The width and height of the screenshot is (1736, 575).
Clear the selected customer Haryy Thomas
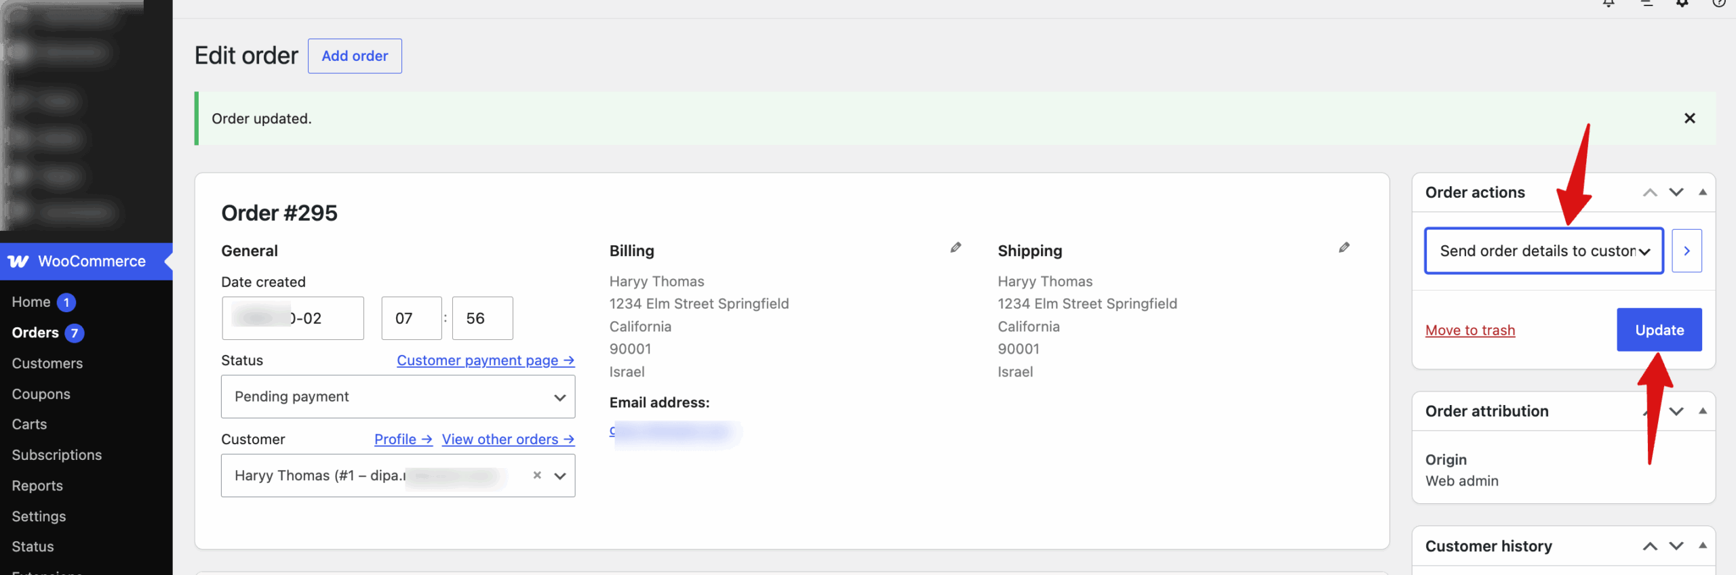(x=537, y=475)
